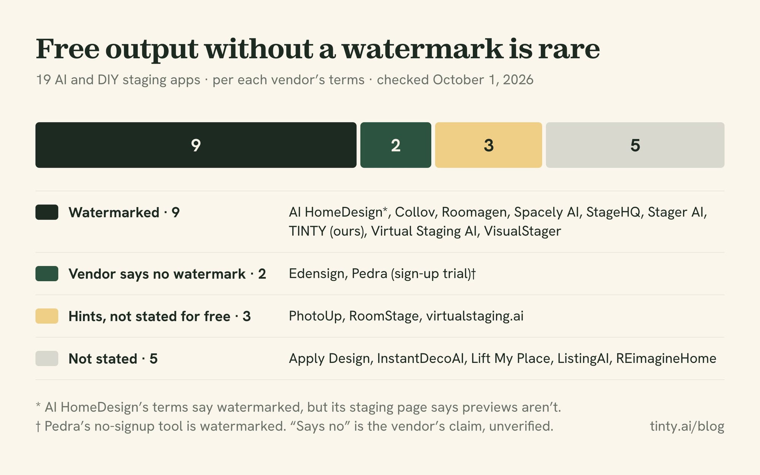Click the green bar segment labeled 2
The image size is (760, 475).
click(396, 145)
